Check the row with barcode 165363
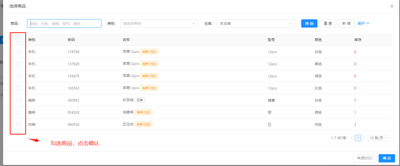 [x=18, y=88]
